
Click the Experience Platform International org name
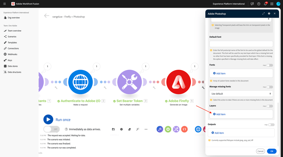[229, 4]
